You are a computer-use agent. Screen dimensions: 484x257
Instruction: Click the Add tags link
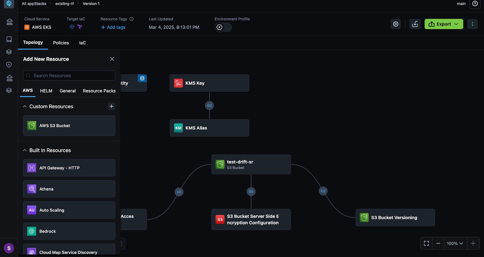pos(113,27)
